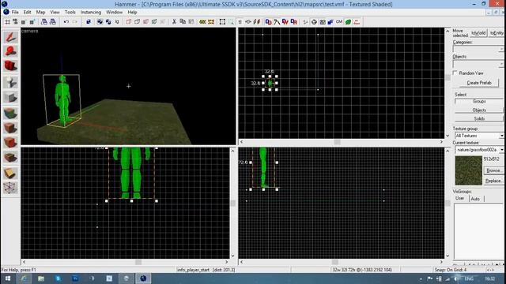Select the Entity placement tool
Viewport: 506px width, 284px height.
coord(10,82)
